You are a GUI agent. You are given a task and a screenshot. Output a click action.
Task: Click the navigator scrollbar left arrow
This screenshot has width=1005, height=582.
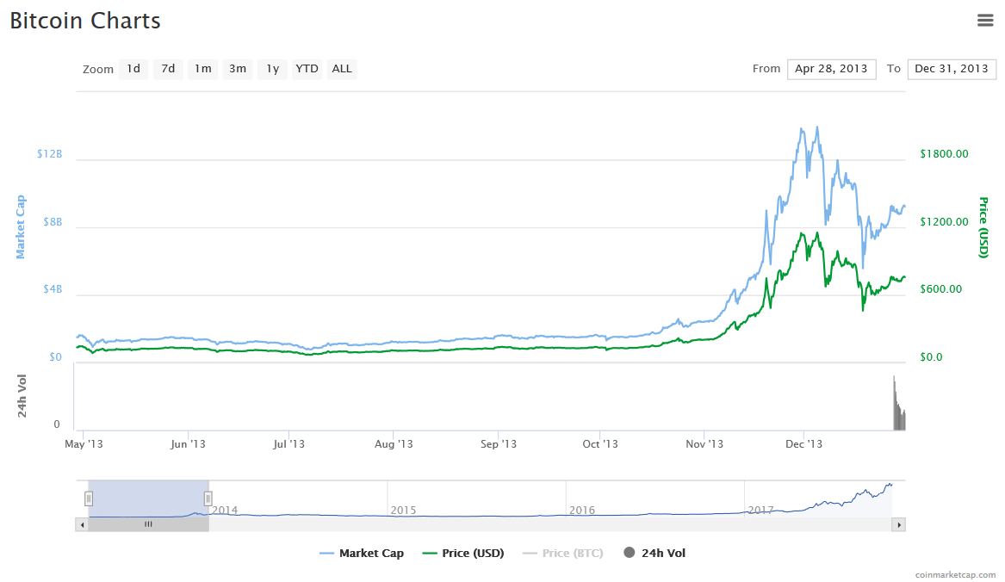point(82,525)
